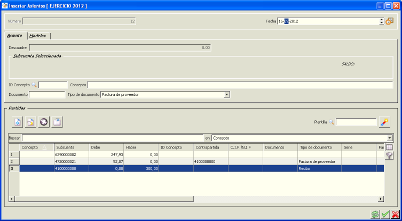Click the 'Factura de proveedor' cell in row 2

(x=319, y=161)
